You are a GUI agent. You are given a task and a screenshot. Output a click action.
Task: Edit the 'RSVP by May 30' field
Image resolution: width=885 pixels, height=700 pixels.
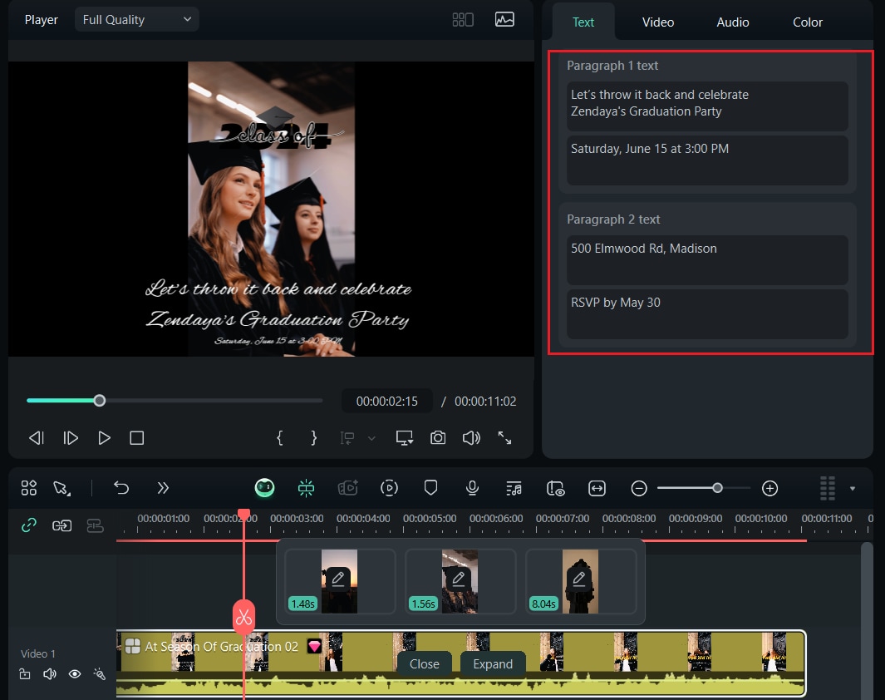(707, 314)
